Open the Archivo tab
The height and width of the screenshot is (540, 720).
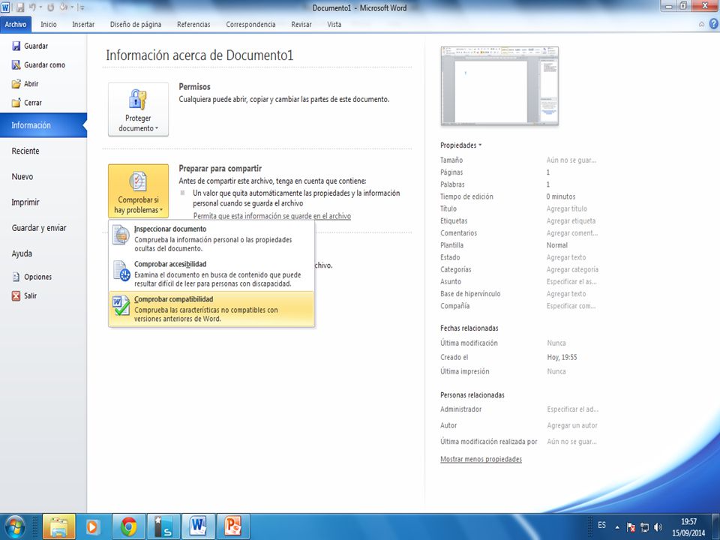[x=16, y=24]
